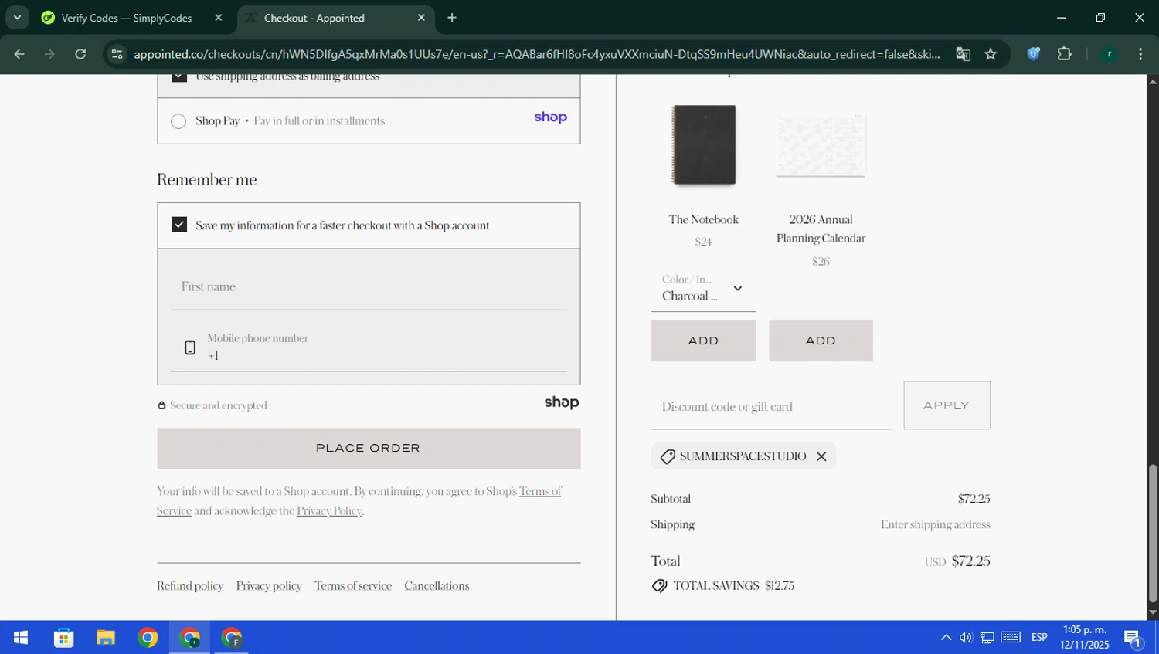Click the black shop logo above Place Order
Image resolution: width=1159 pixels, height=654 pixels.
[x=562, y=402]
